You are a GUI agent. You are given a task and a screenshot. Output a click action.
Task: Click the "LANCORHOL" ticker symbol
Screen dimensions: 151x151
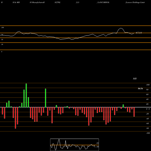click(103, 2)
